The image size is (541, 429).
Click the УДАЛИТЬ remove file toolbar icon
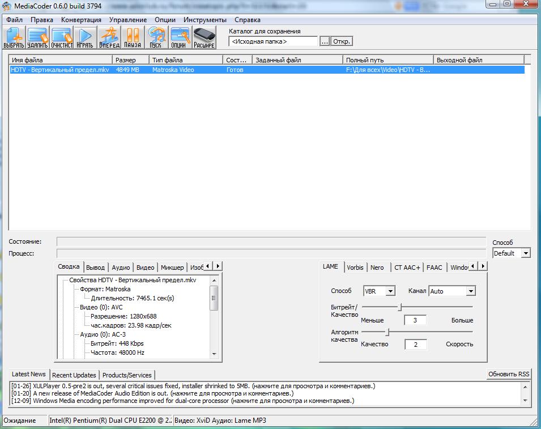pyautogui.click(x=37, y=37)
